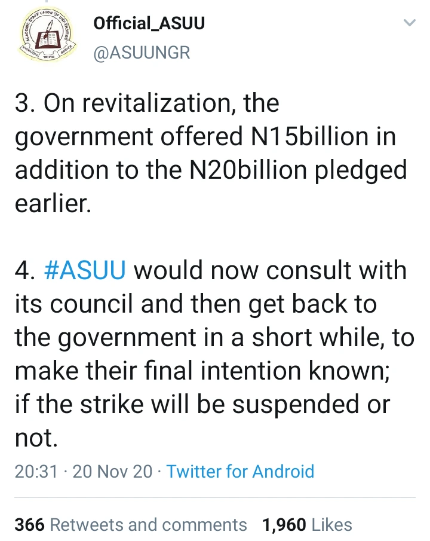This screenshot has height=541, width=430.
Task: Click the word earlier ending point 3
Action: (x=53, y=203)
